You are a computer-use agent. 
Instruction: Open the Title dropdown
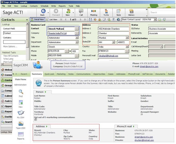click(x=77, y=38)
